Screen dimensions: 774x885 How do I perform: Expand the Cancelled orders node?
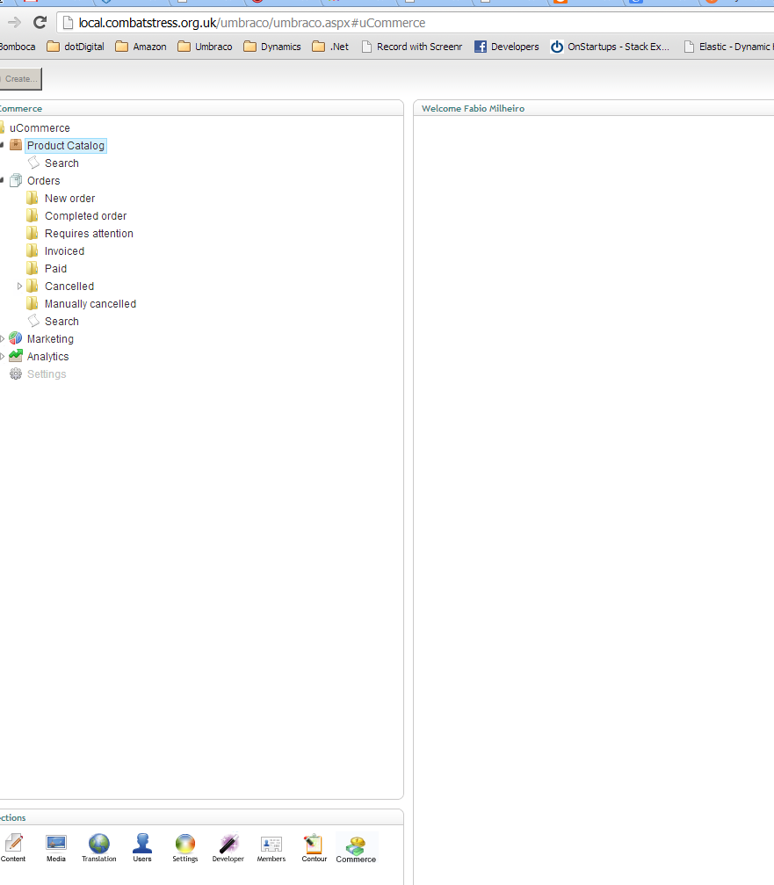19,287
